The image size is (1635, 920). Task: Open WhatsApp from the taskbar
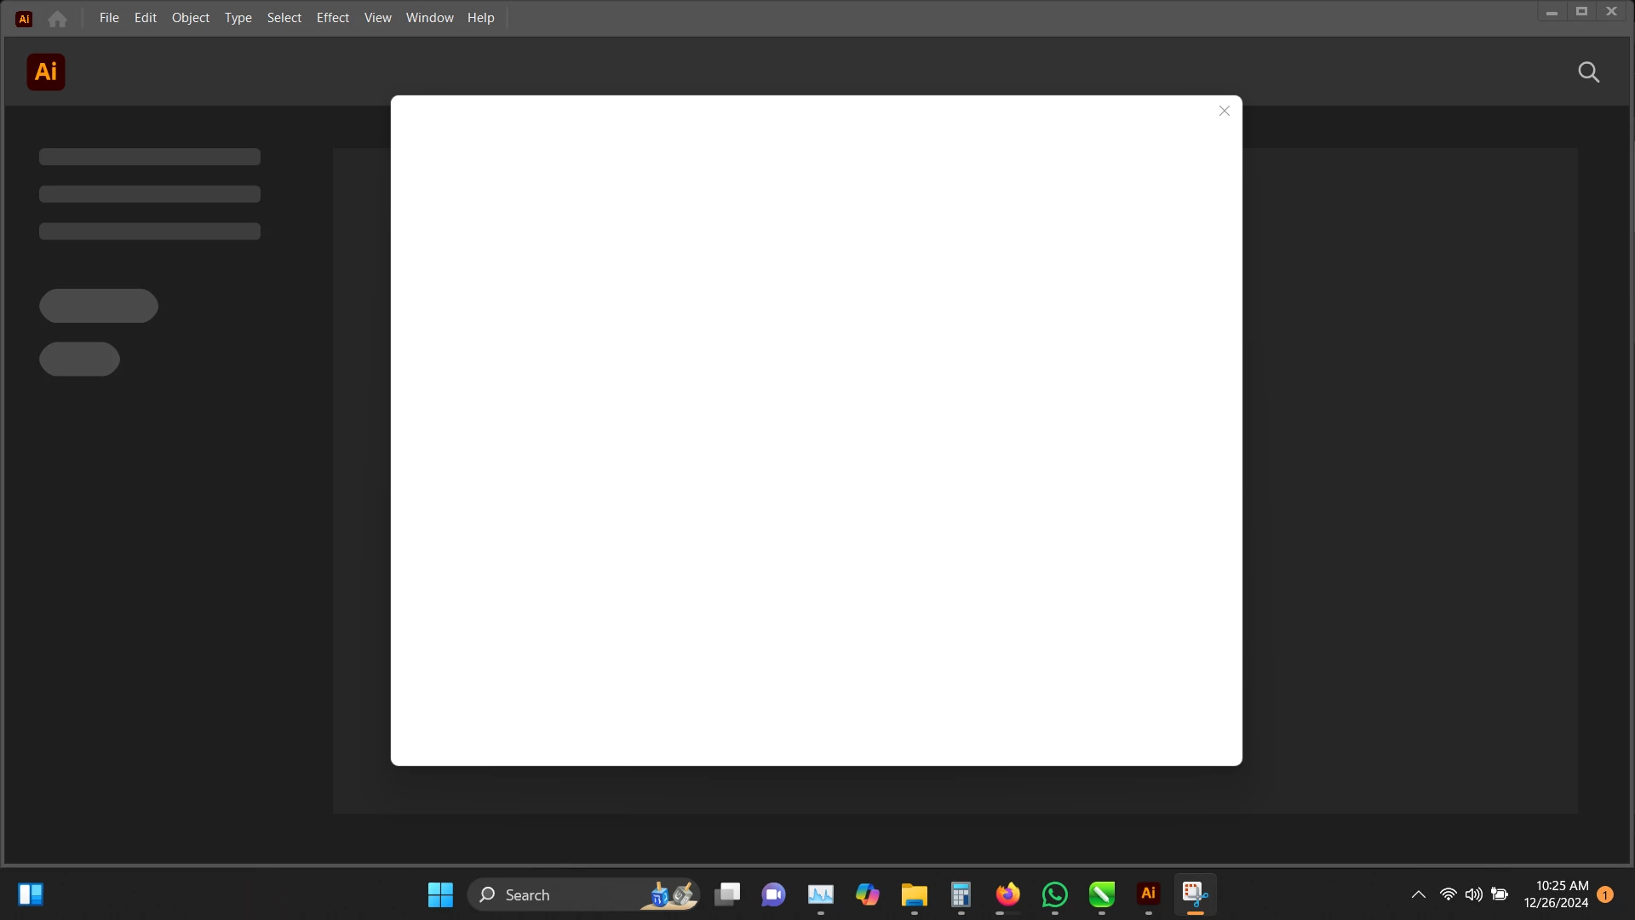1054,894
